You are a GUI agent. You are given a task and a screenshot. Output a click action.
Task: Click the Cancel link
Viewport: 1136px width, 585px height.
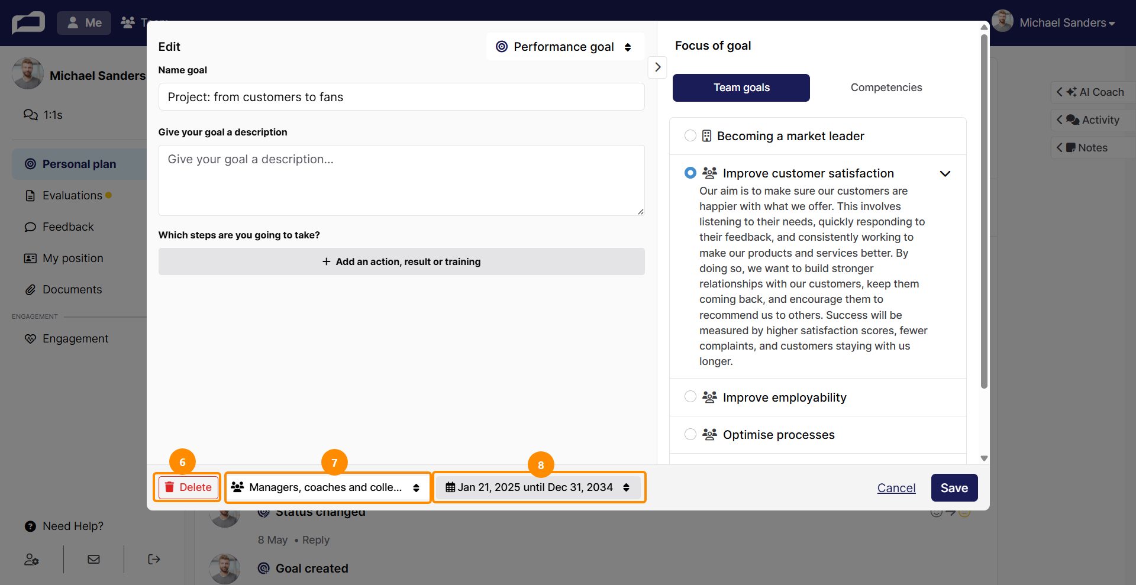coord(896,488)
